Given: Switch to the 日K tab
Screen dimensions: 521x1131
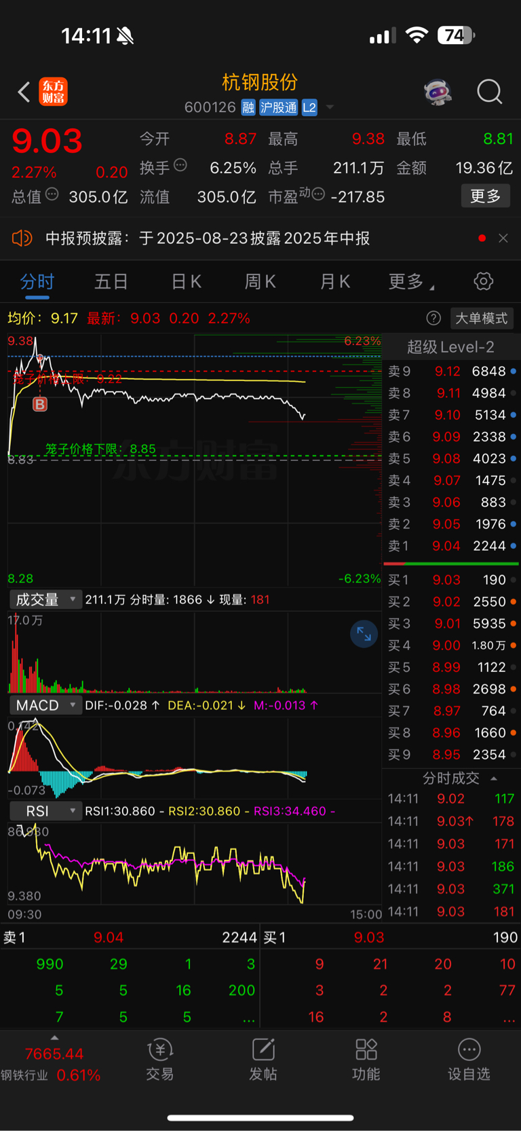Looking at the screenshot, I should click(186, 281).
